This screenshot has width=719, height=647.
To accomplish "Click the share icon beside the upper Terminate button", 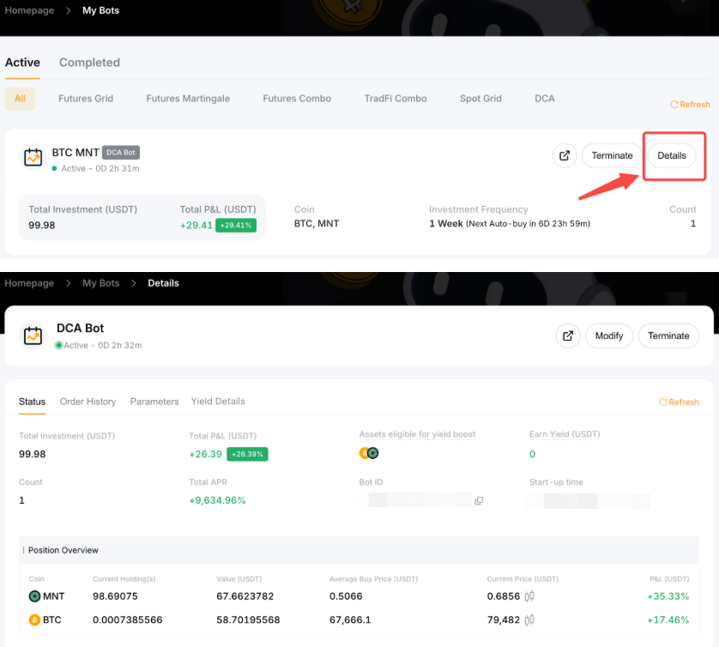I will coord(565,155).
